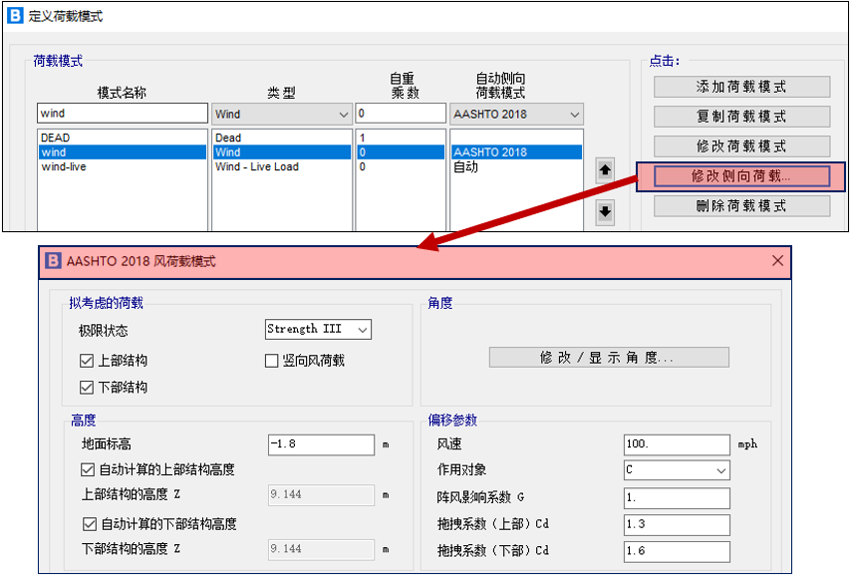Click the 复制荷载模式 button
Image resolution: width=852 pixels, height=576 pixels.
741,117
